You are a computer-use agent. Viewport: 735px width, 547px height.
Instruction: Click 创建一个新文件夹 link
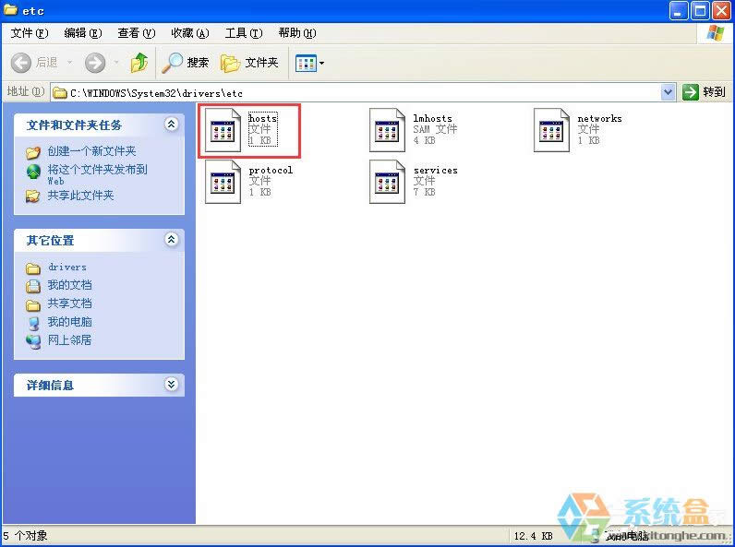tap(92, 151)
